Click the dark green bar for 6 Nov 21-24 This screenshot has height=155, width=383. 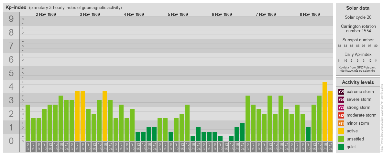coord(242,132)
